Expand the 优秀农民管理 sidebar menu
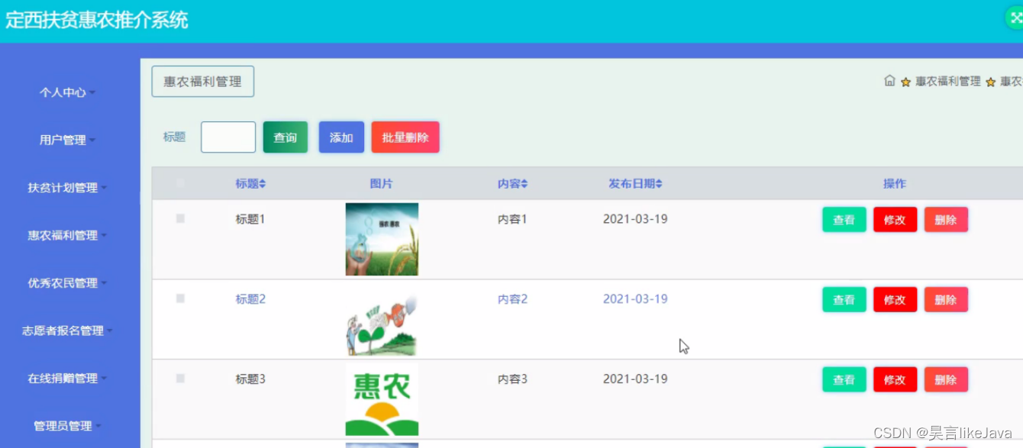Viewport: 1023px width, 448px height. 68,283
